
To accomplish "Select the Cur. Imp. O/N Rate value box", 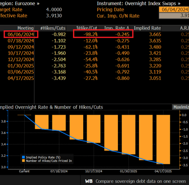I will click(x=174, y=16).
